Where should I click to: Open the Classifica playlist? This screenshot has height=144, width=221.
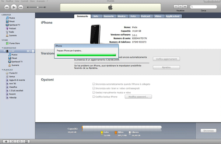11,87
